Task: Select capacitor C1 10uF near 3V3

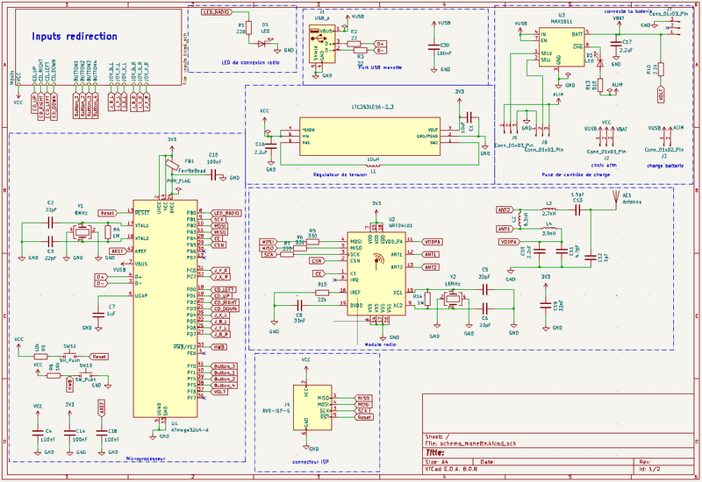Action: pyautogui.click(x=469, y=117)
